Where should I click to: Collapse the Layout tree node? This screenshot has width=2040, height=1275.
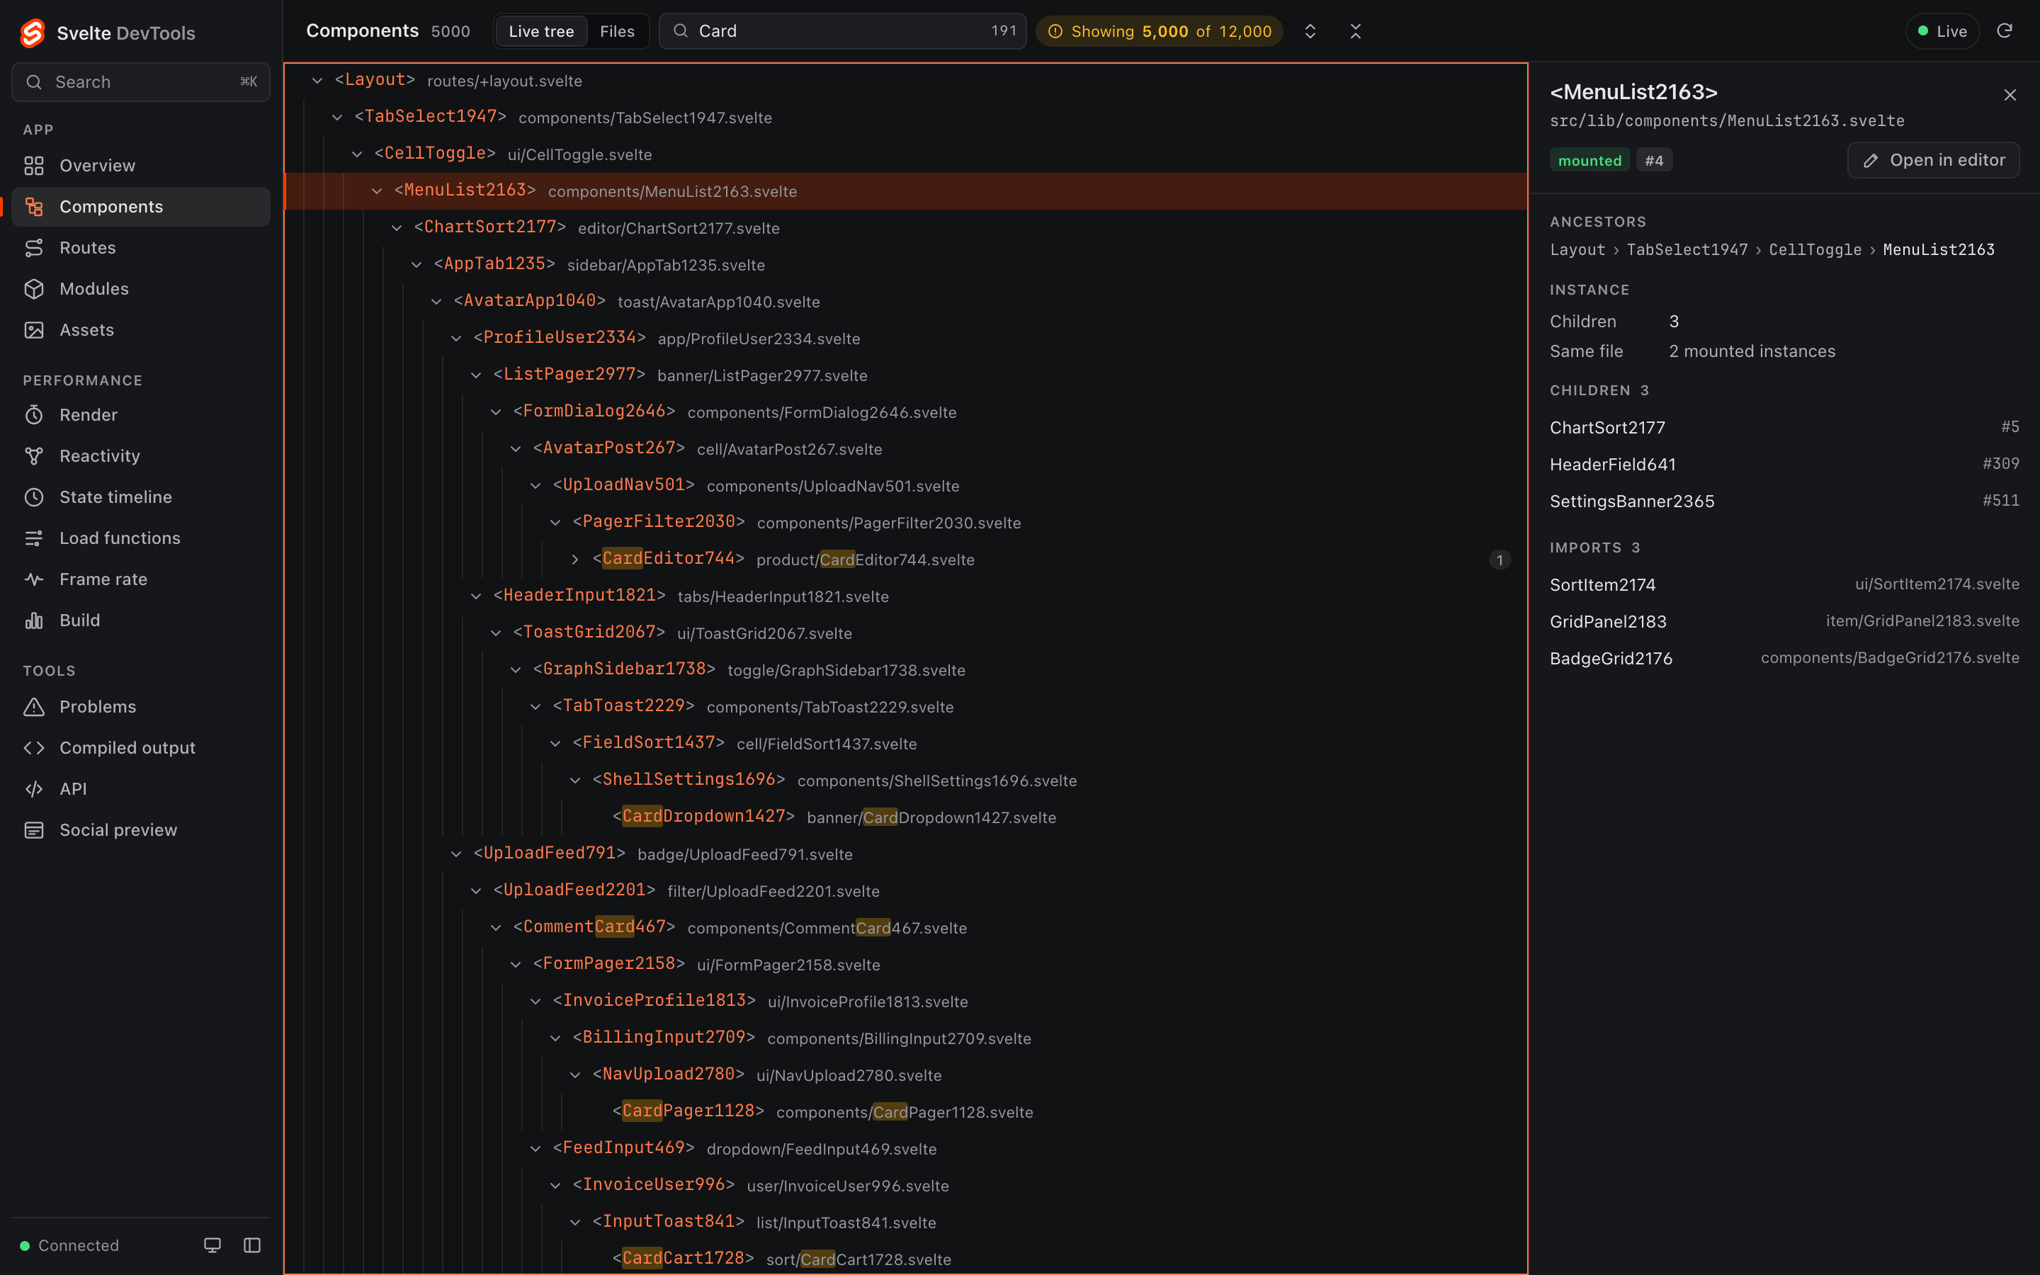(x=317, y=81)
